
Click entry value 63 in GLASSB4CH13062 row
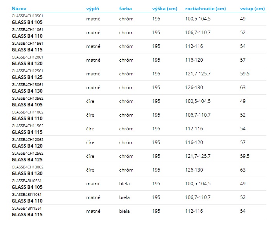[243, 170]
